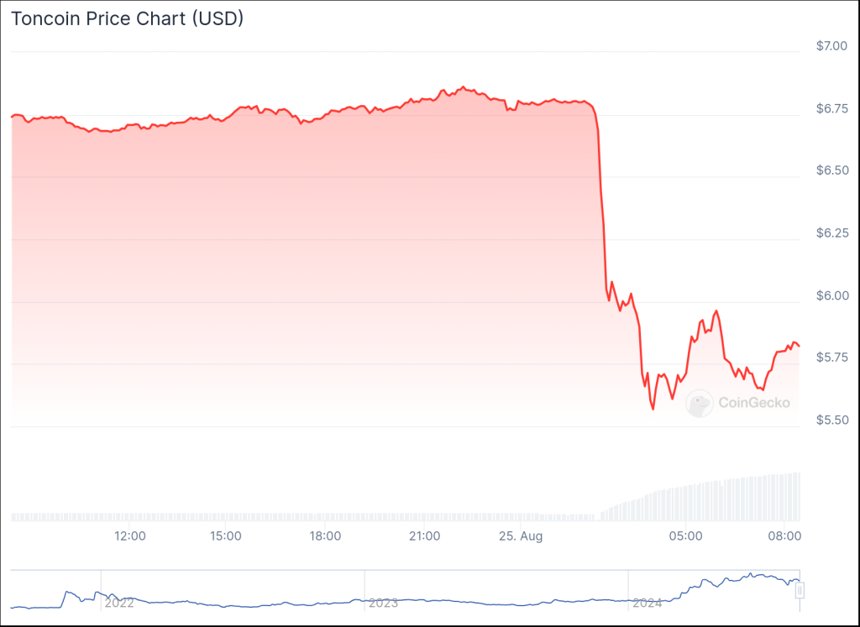Click the $6.25 price axis label
This screenshot has width=860, height=627.
tap(831, 233)
